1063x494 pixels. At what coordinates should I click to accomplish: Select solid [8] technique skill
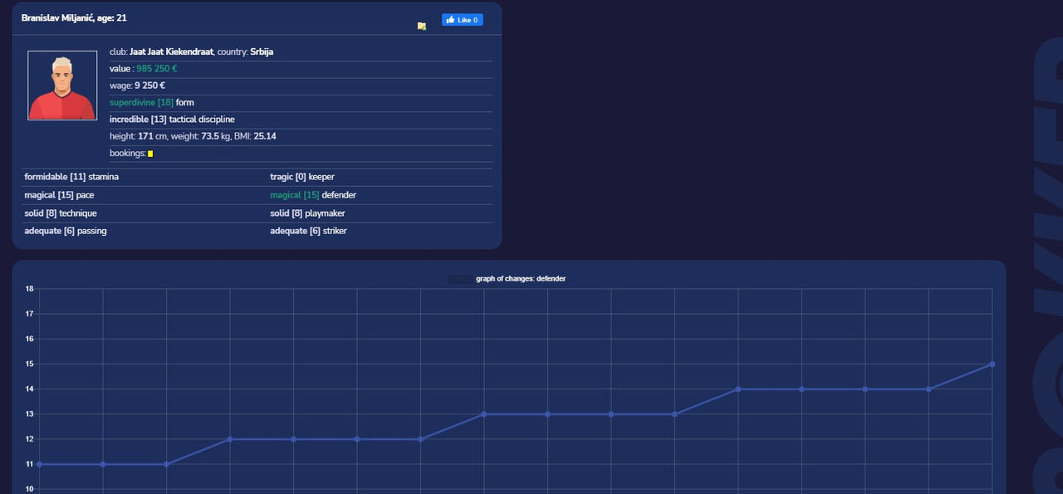[x=61, y=213]
